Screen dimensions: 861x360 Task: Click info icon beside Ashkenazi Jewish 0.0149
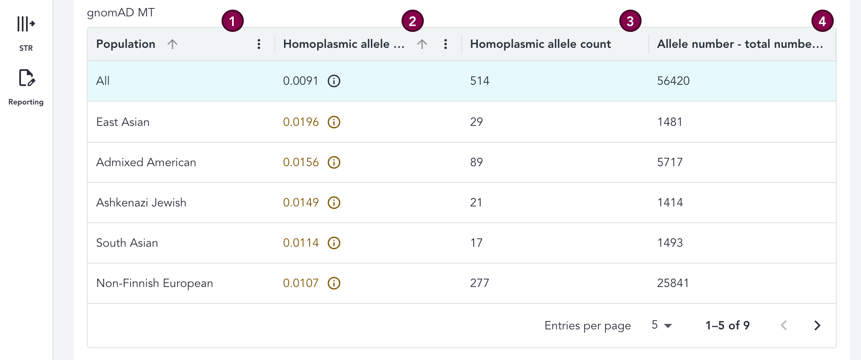coord(334,203)
